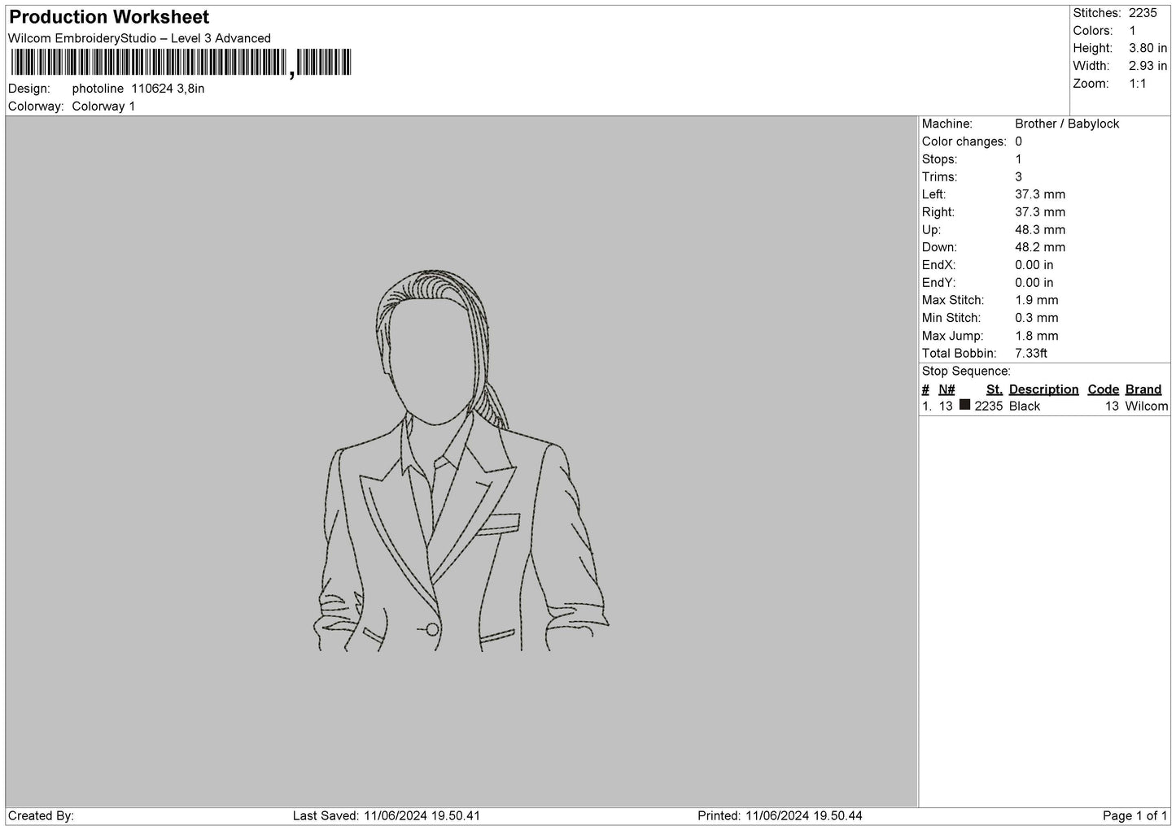This screenshot has width=1176, height=830.
Task: Click the Total Bobbin value 7.33ft
Action: tap(1031, 354)
